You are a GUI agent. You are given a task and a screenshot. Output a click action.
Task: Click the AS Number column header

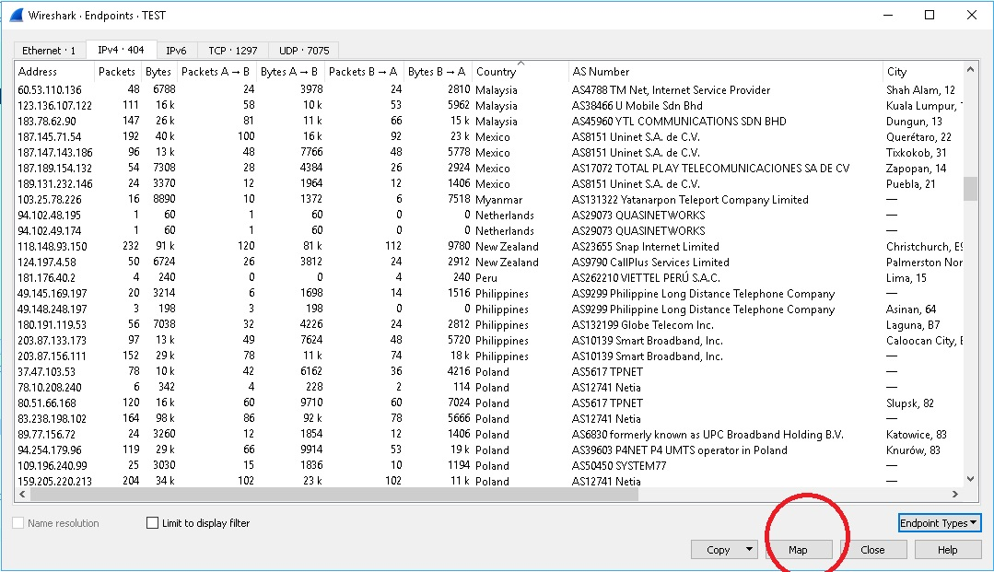(601, 72)
